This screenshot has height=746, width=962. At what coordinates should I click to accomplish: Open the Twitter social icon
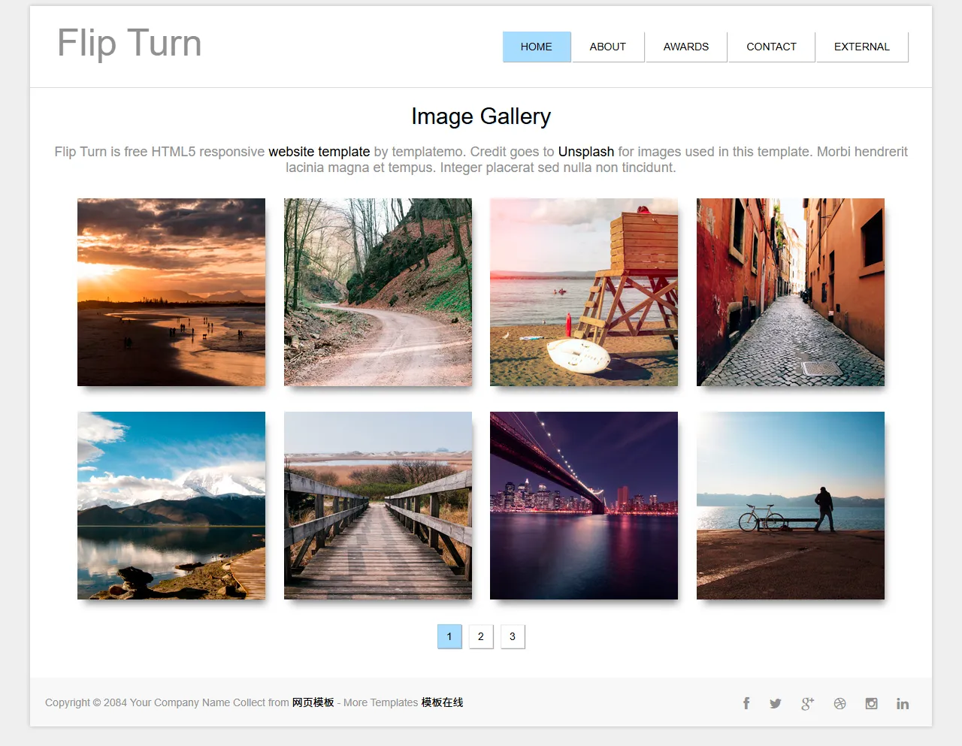(x=776, y=703)
